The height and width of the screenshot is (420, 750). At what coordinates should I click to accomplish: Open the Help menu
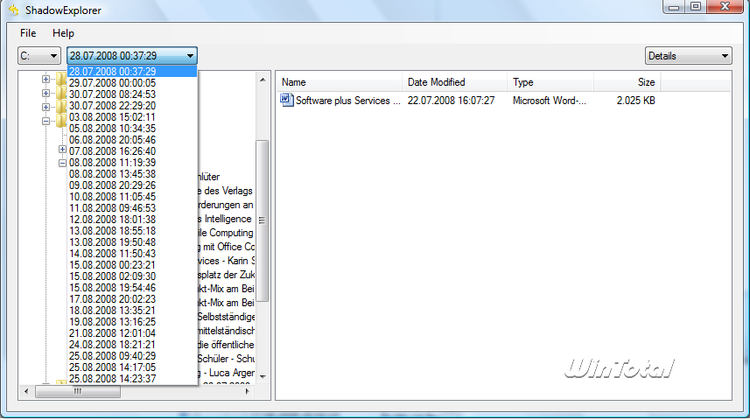click(x=63, y=33)
